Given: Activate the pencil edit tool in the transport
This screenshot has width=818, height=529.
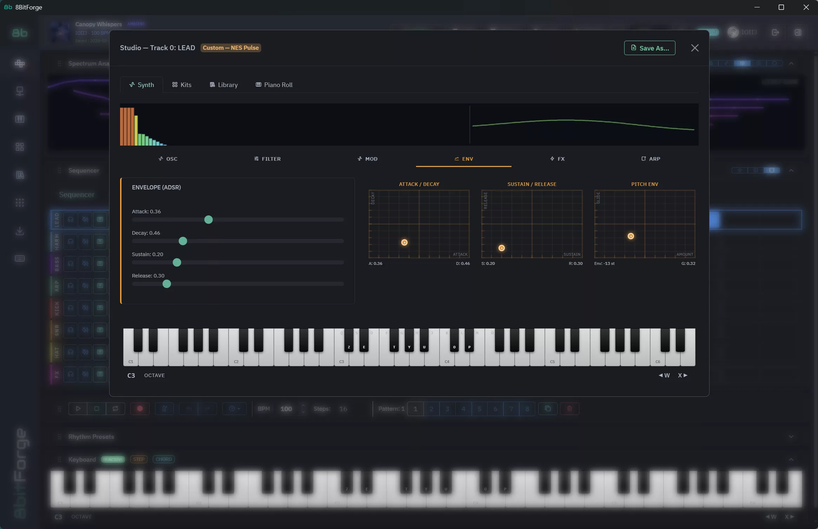Looking at the screenshot, I should 164,408.
